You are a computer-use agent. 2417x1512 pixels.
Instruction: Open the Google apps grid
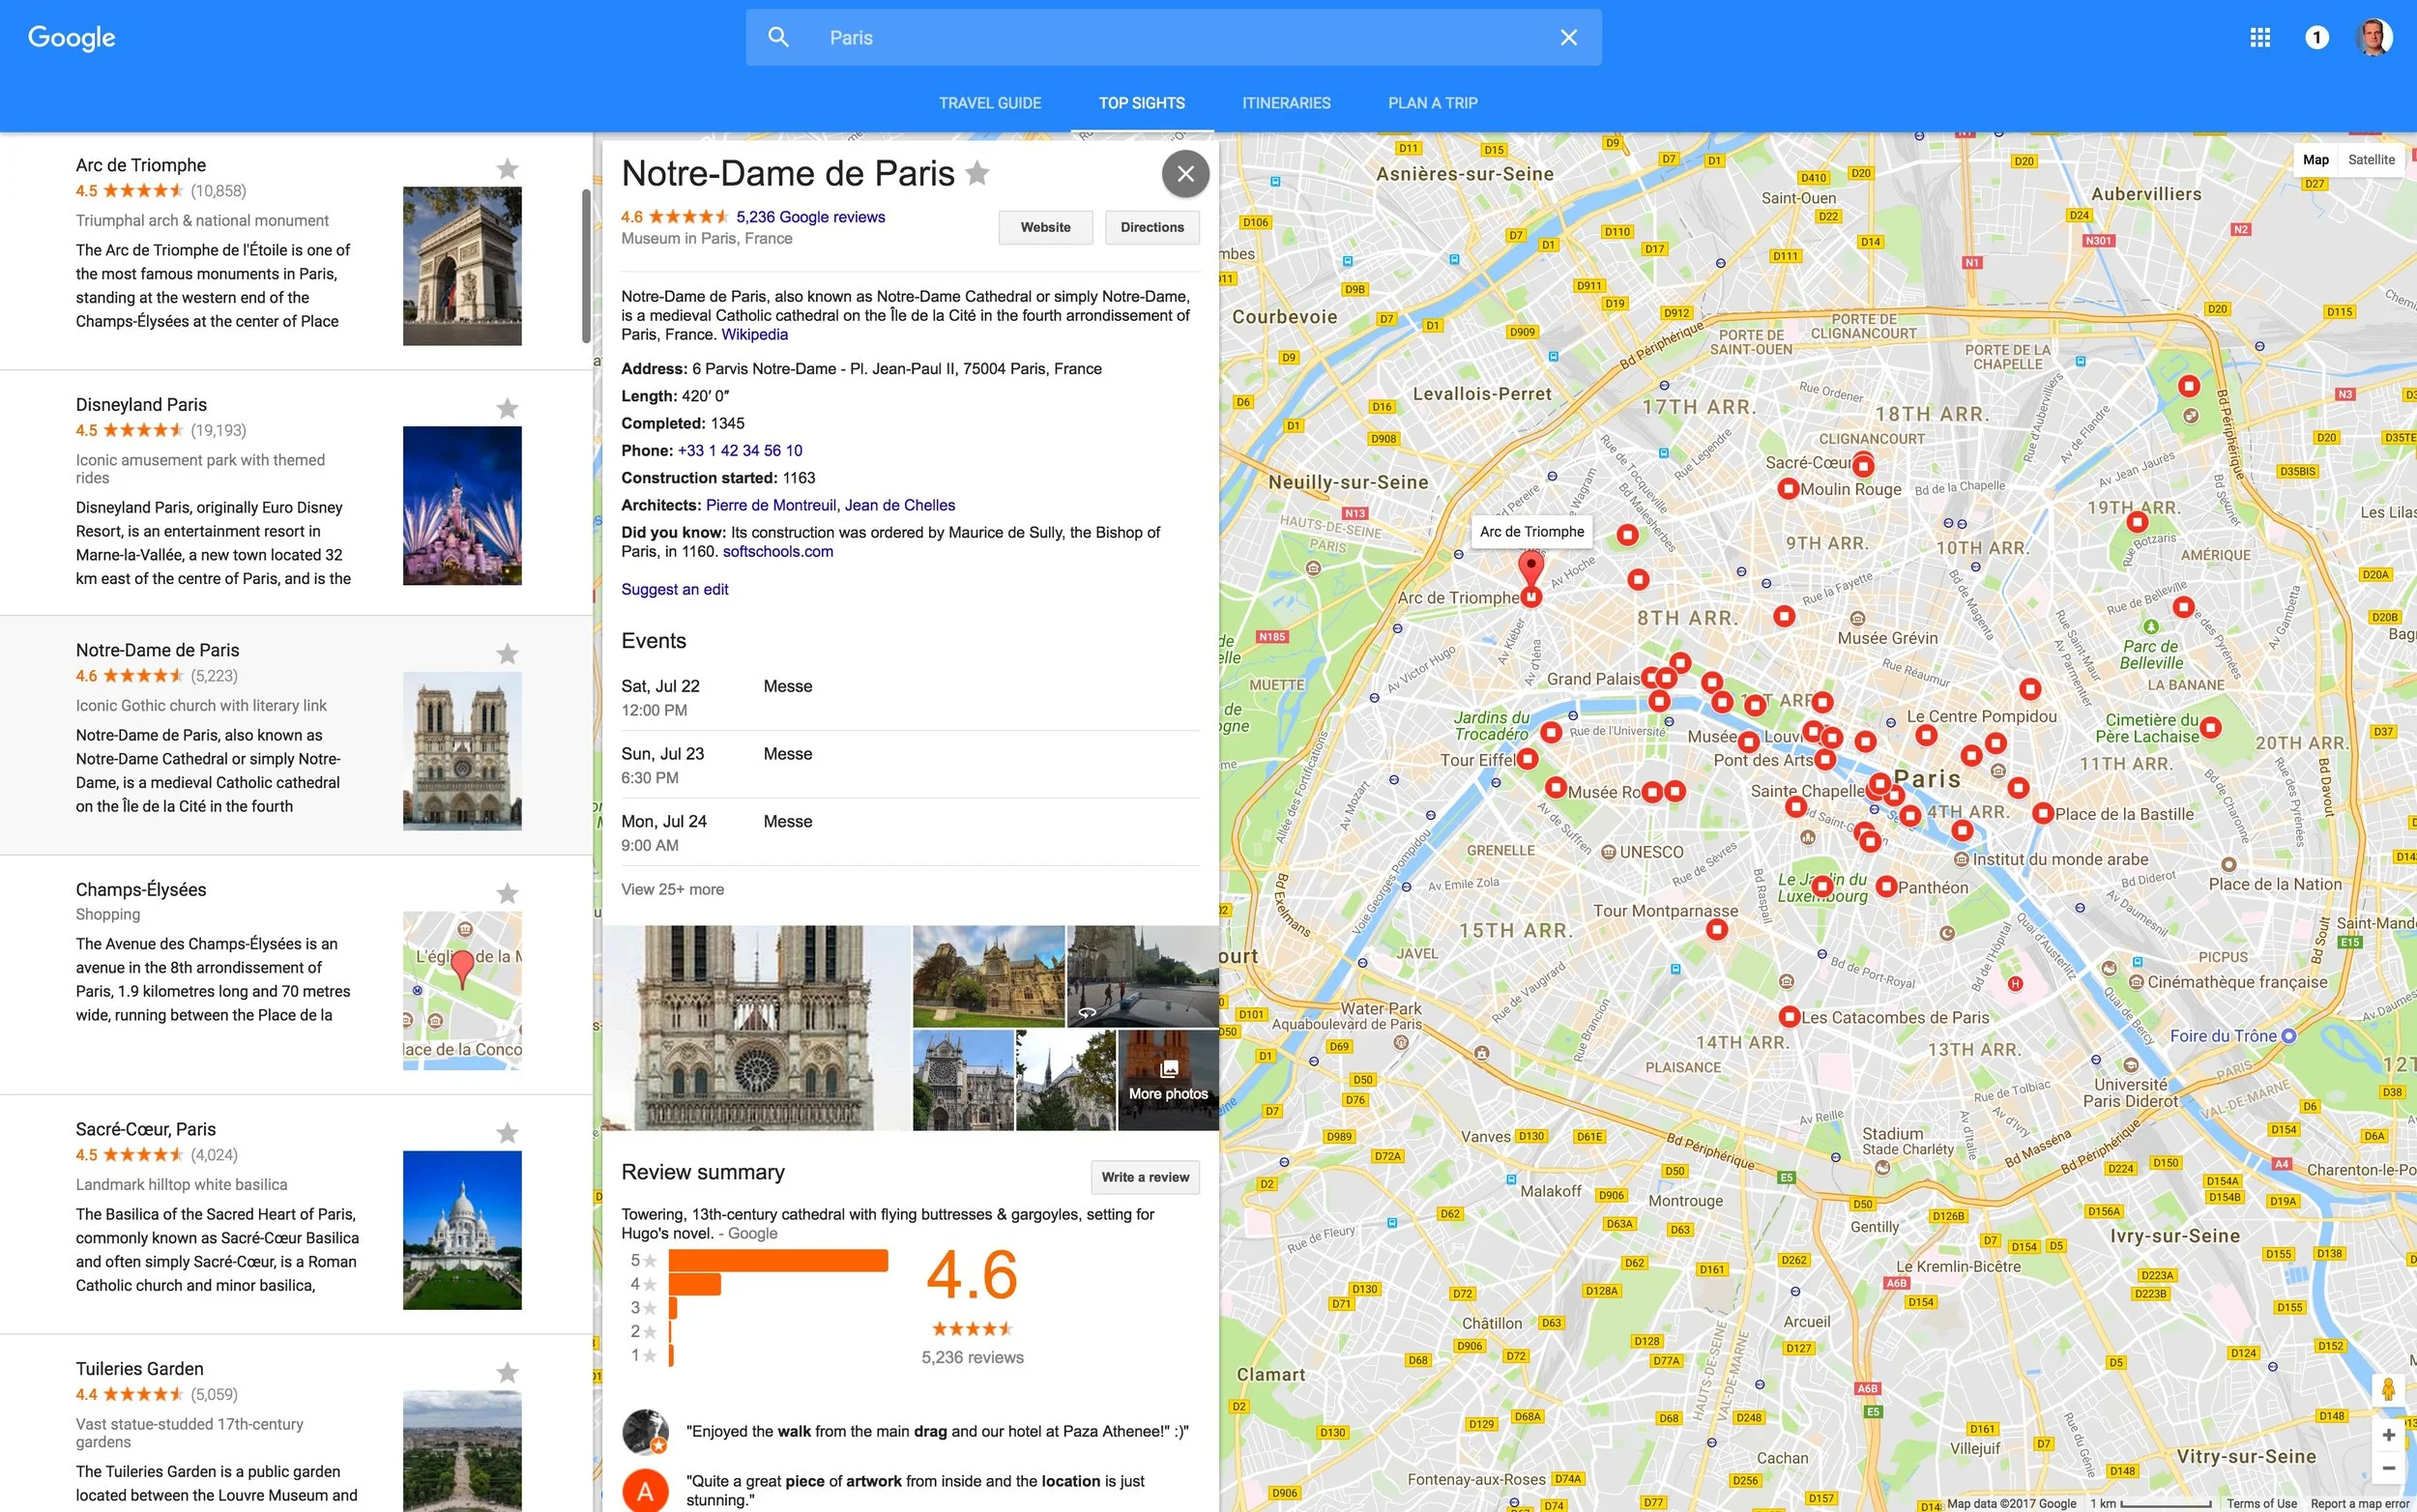click(x=2260, y=38)
